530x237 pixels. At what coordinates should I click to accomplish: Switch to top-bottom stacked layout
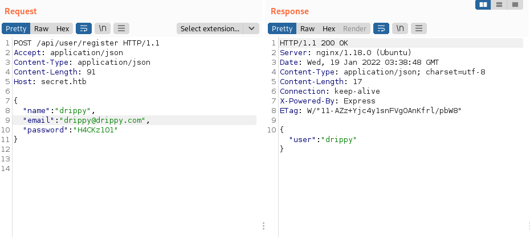pyautogui.click(x=499, y=5)
